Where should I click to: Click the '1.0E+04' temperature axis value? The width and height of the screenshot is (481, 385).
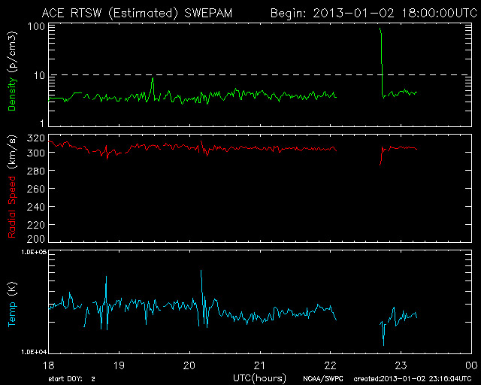click(34, 352)
